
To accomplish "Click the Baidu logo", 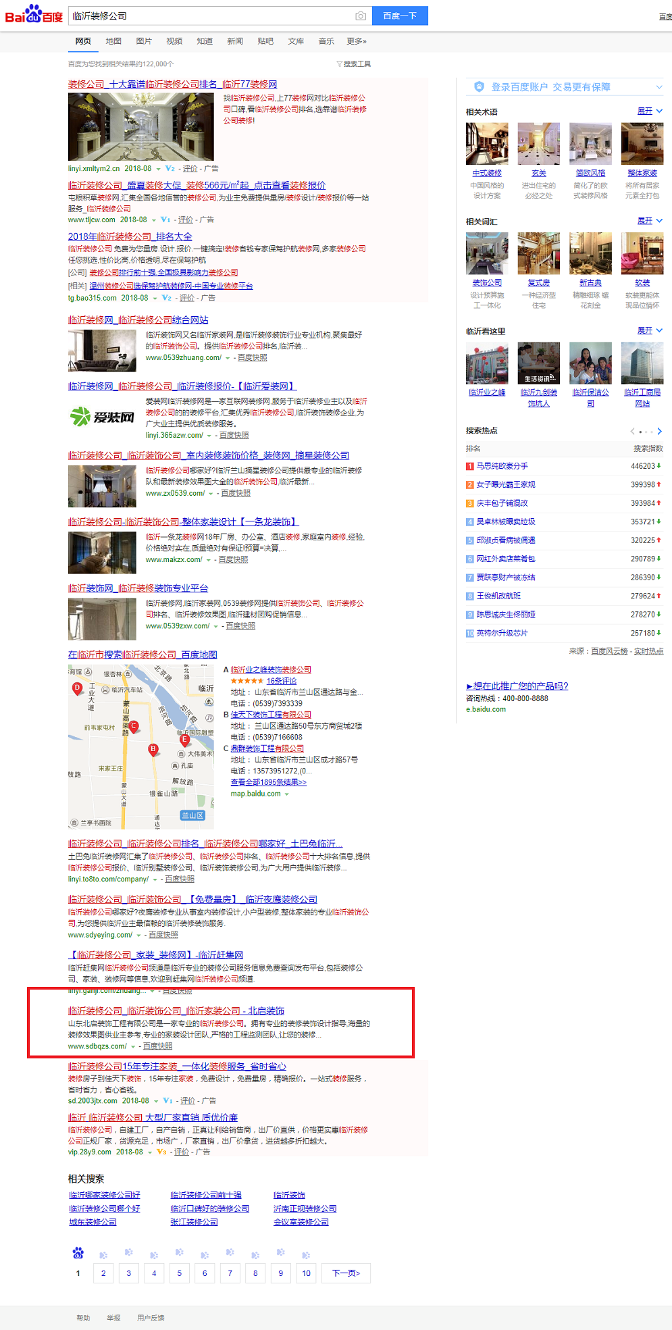I will 34,15.
